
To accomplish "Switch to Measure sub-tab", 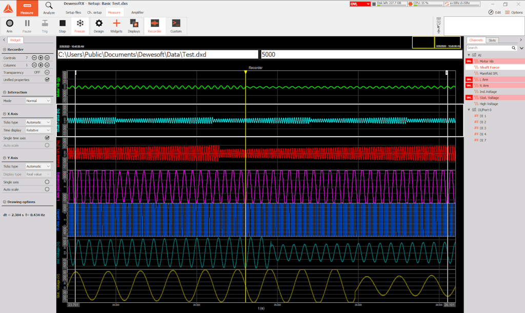I will [114, 12].
